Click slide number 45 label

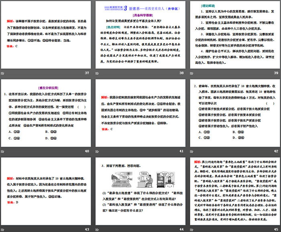[276, 229]
